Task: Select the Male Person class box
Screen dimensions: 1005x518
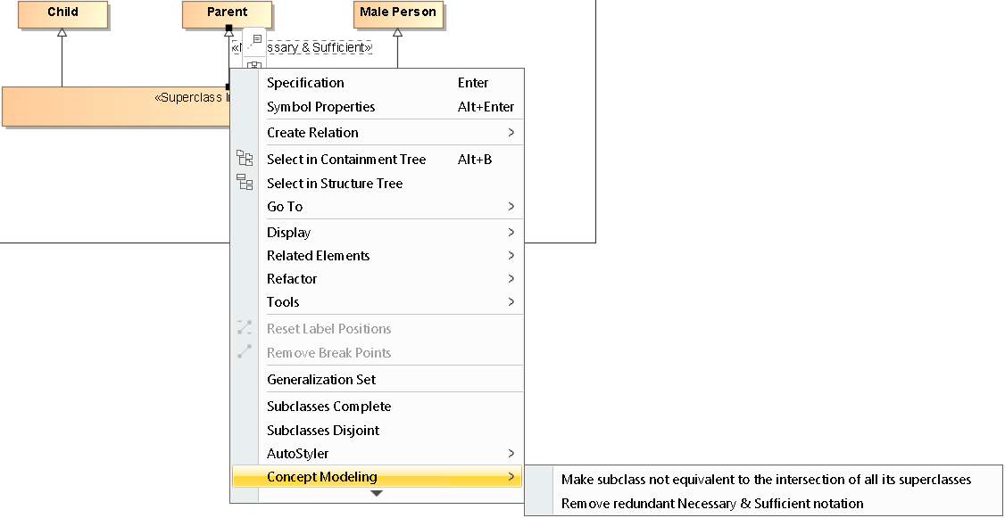Action: [397, 12]
